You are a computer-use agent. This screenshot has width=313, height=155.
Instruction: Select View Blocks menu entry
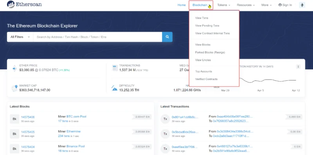pyautogui.click(x=203, y=45)
